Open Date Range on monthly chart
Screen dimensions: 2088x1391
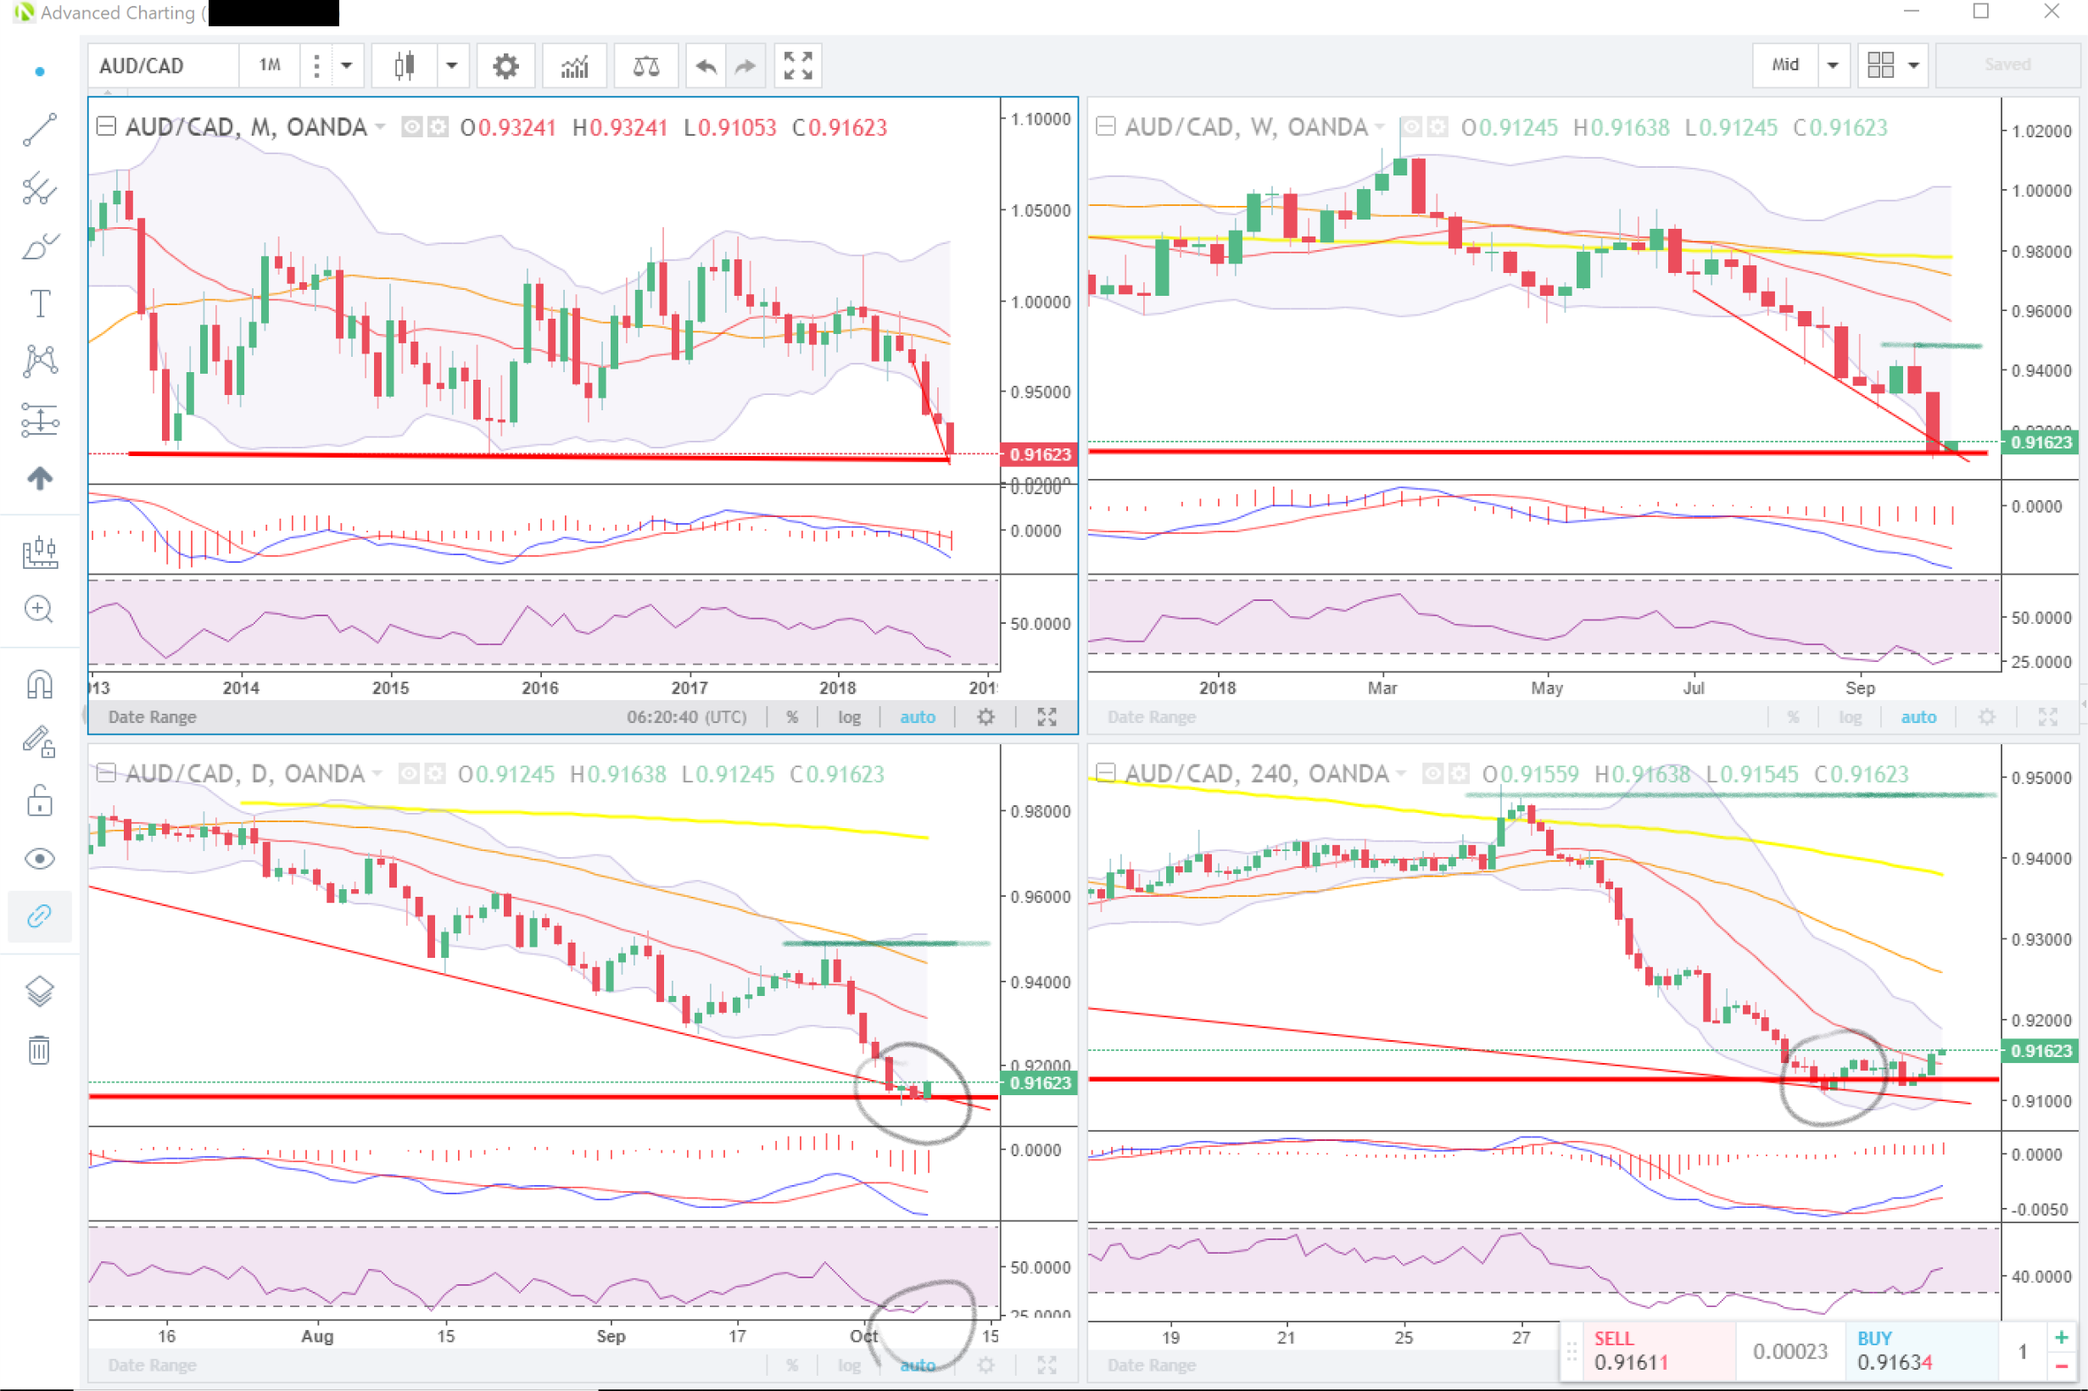tap(152, 717)
